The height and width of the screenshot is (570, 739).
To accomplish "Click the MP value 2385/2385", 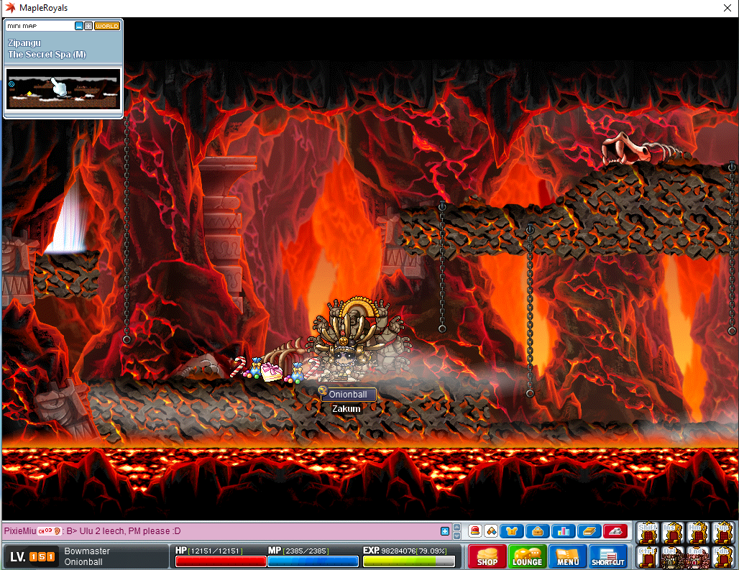I will (306, 551).
